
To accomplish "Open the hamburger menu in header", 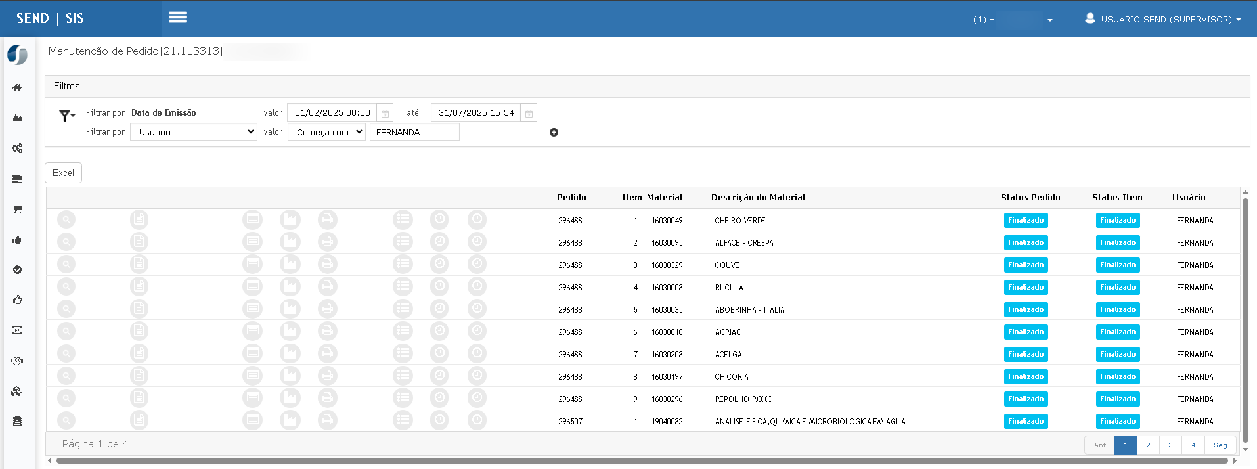I will 177,18.
